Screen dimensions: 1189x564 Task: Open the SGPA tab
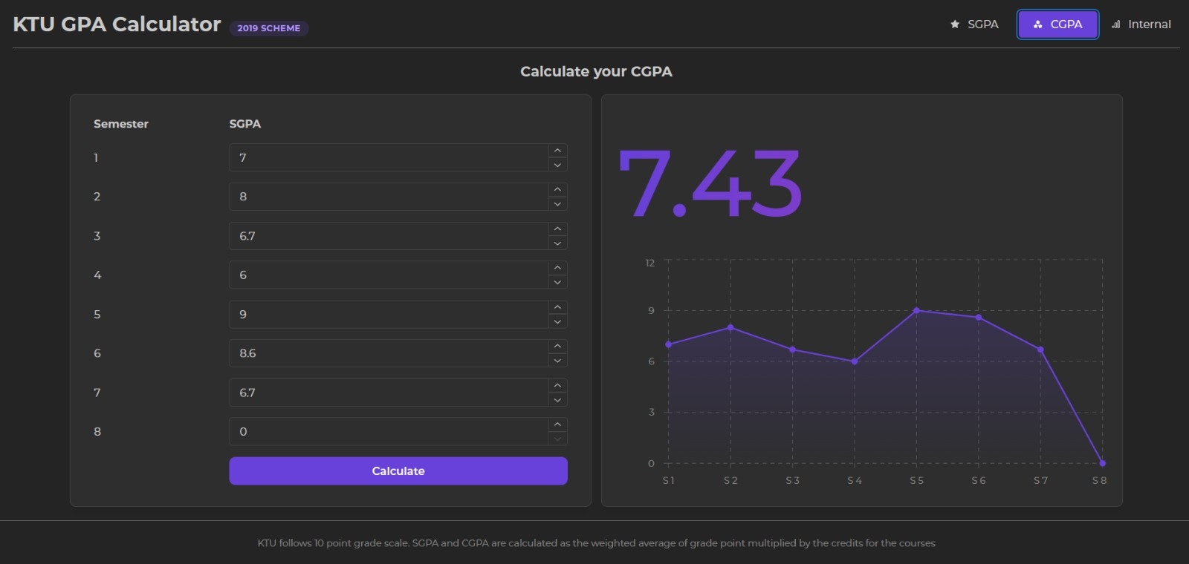click(974, 24)
